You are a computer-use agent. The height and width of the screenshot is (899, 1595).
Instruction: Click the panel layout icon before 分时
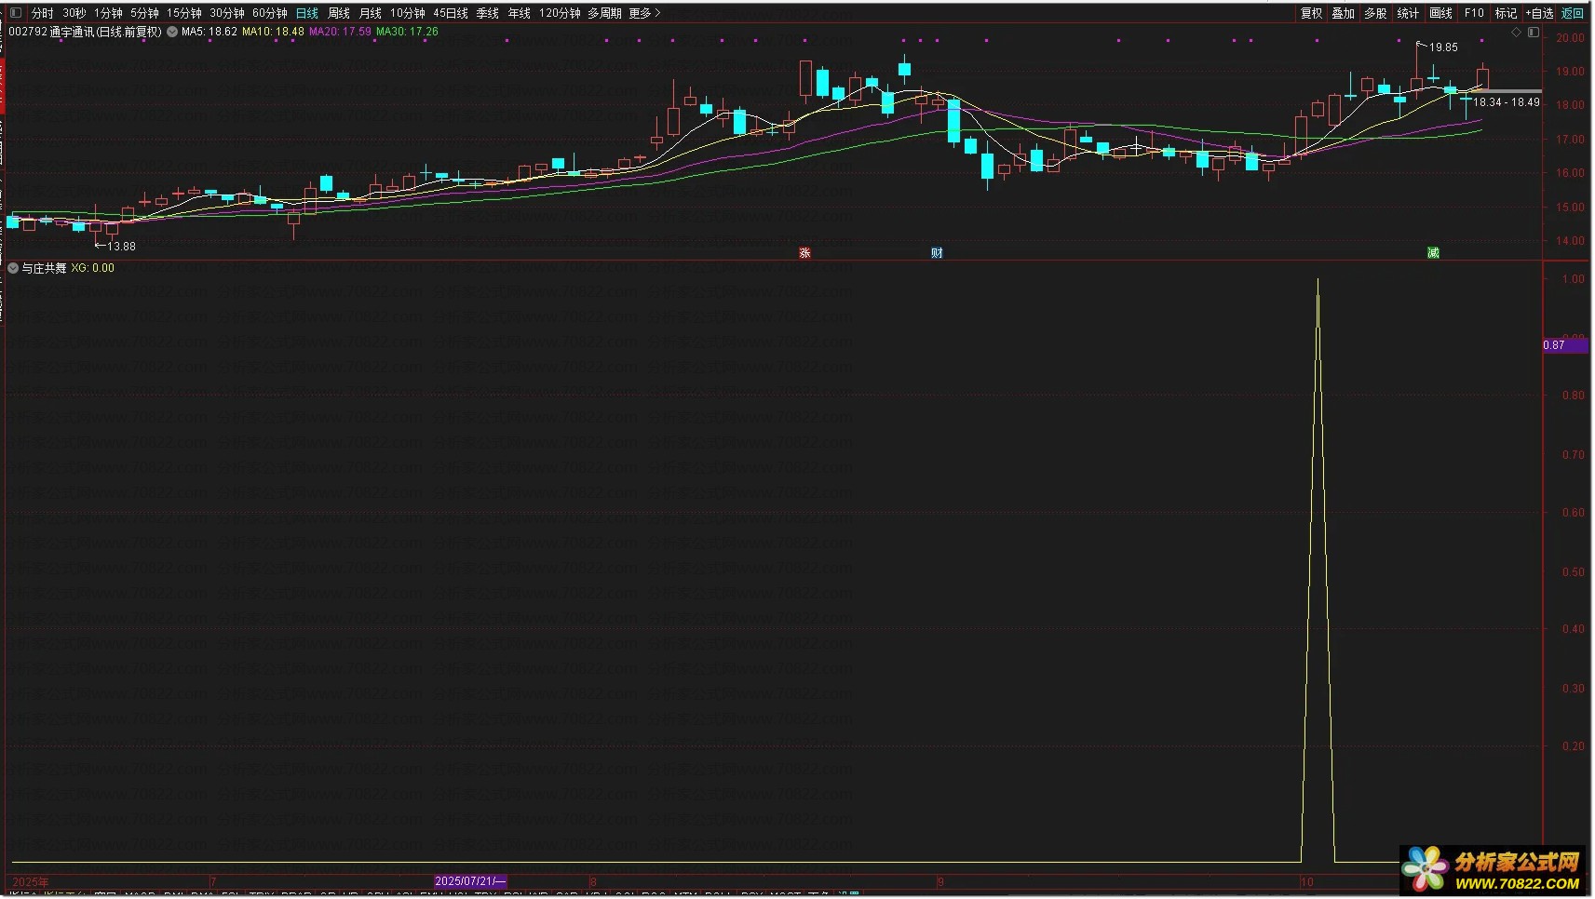[x=15, y=13]
